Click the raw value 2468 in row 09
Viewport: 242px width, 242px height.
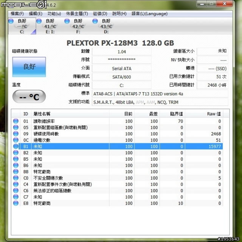(216, 133)
